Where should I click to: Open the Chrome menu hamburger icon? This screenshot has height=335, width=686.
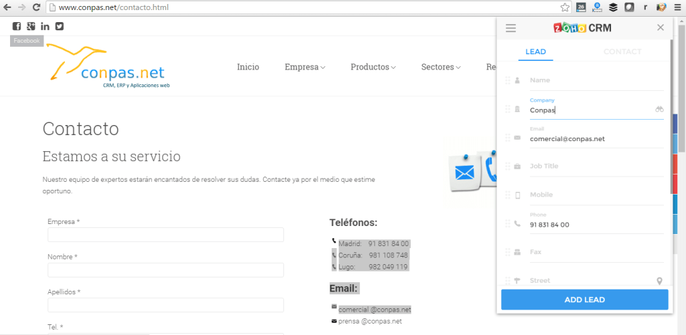pyautogui.click(x=678, y=7)
